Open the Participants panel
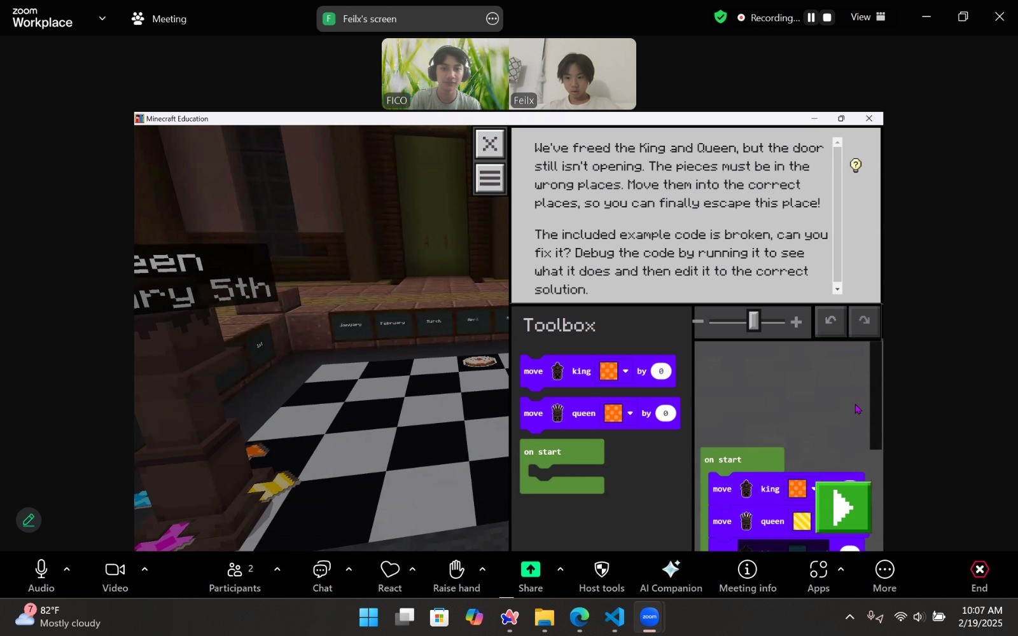This screenshot has height=636, width=1018. [x=235, y=576]
